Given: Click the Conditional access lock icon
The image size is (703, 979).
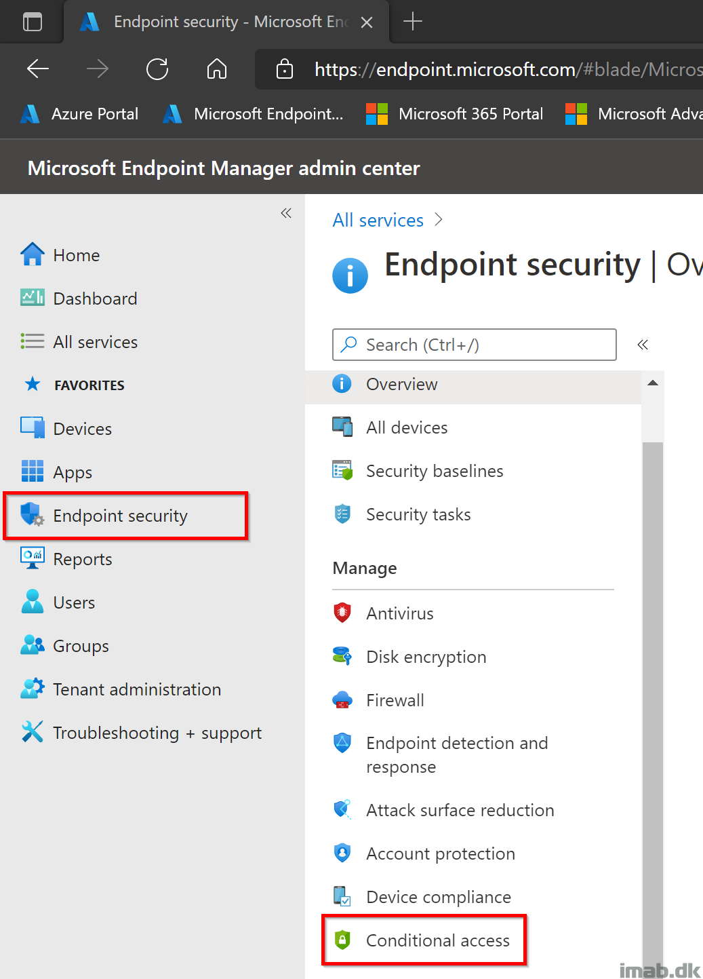Looking at the screenshot, I should click(x=342, y=940).
